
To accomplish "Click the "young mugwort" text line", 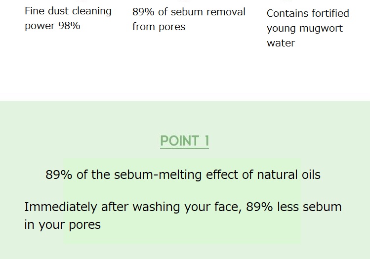I will pos(305,28).
